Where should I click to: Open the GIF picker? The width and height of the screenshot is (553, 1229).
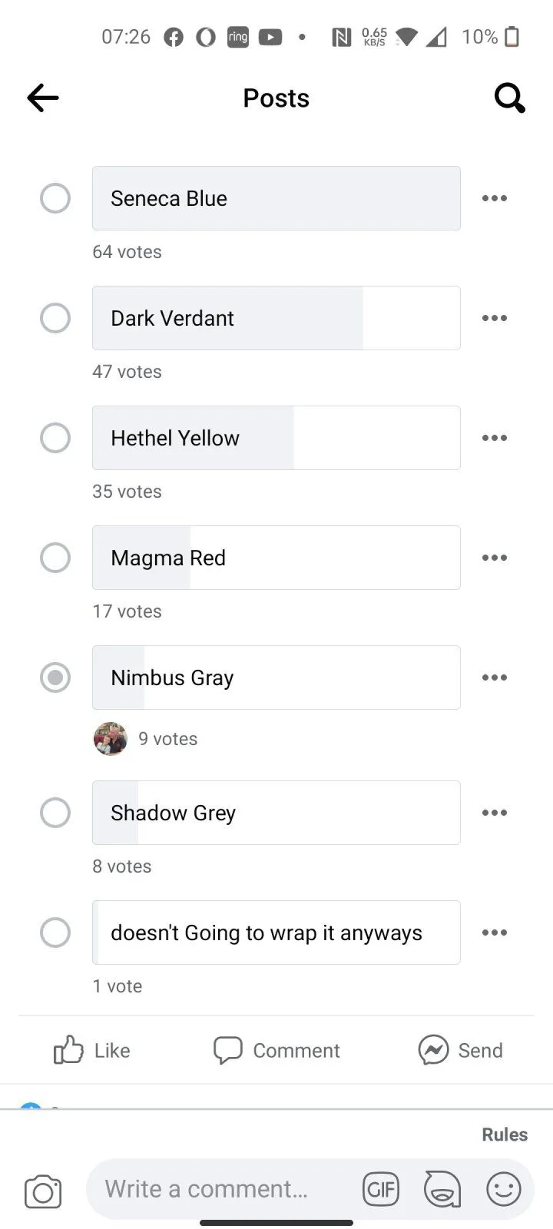click(x=381, y=1190)
